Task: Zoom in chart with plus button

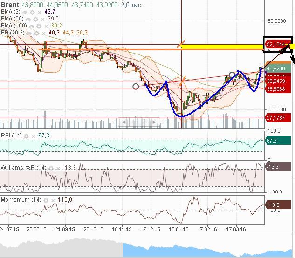Action: pos(144,122)
